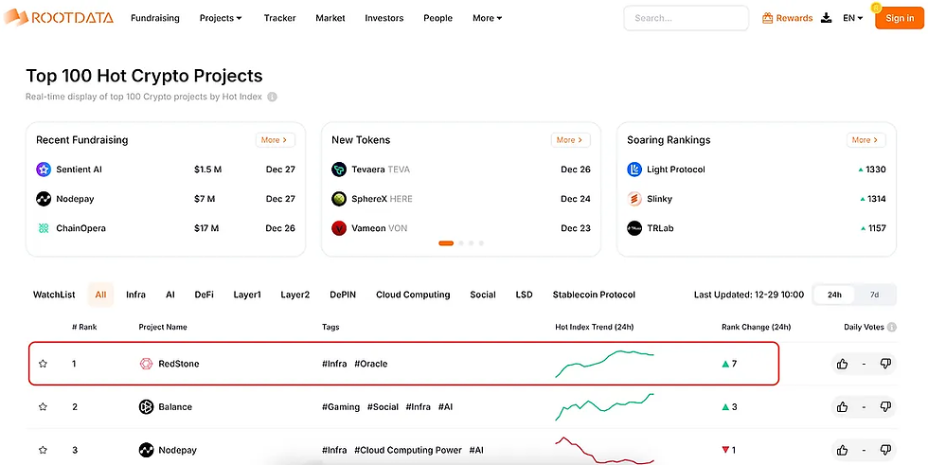Star RedStone to add to watchlist

(43, 364)
